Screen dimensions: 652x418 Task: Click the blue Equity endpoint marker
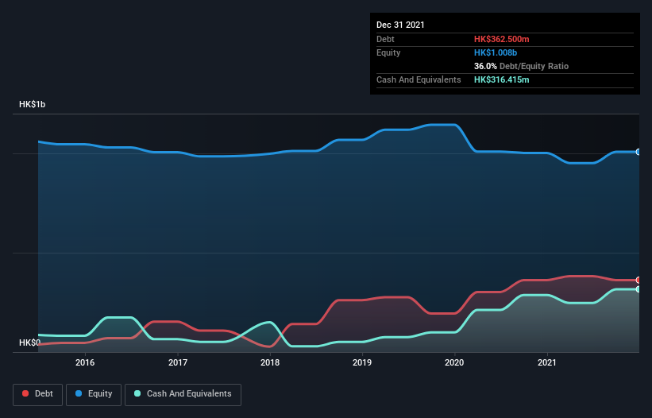pos(638,152)
